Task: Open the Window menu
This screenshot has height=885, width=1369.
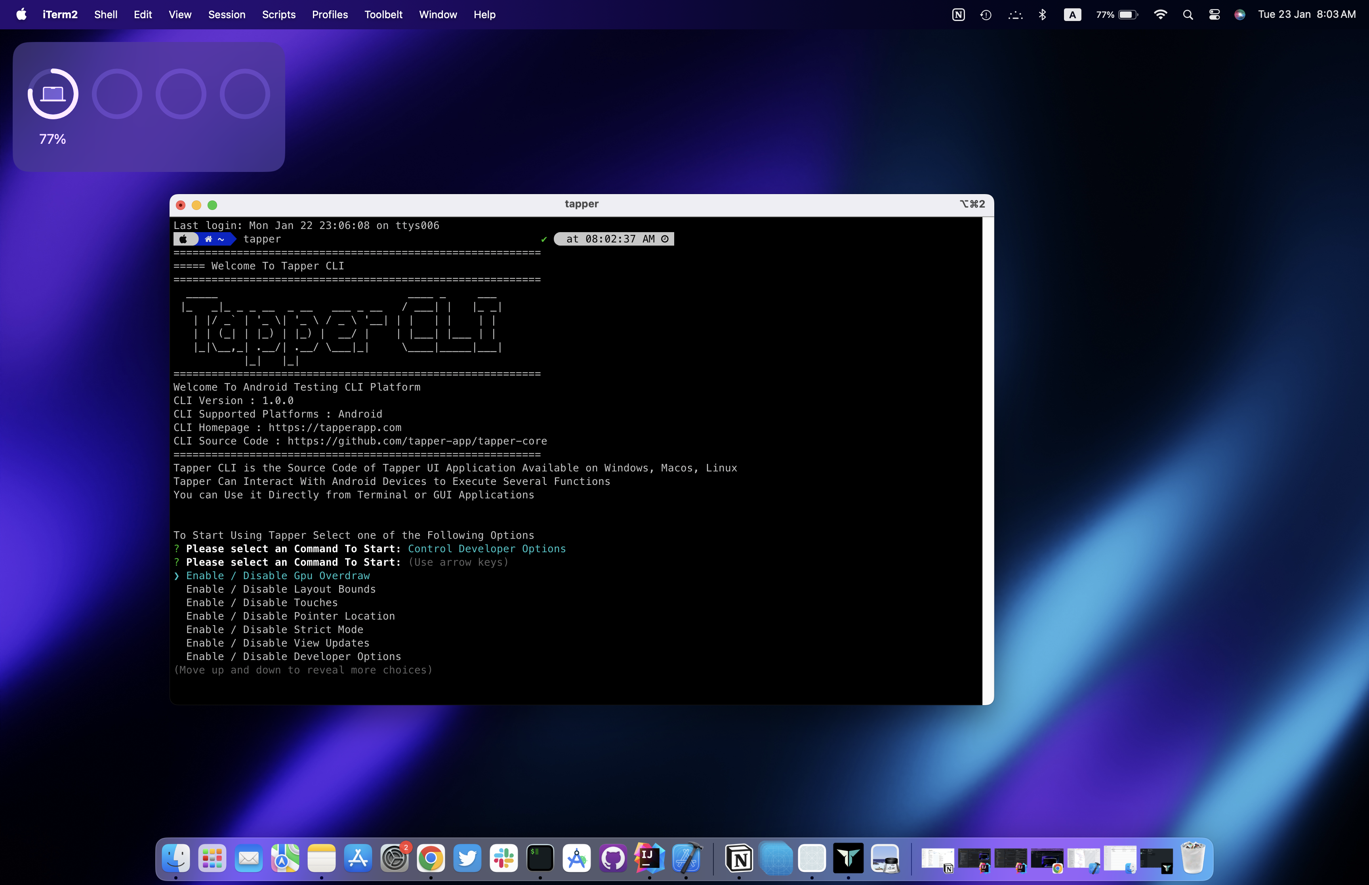Action: click(x=438, y=14)
